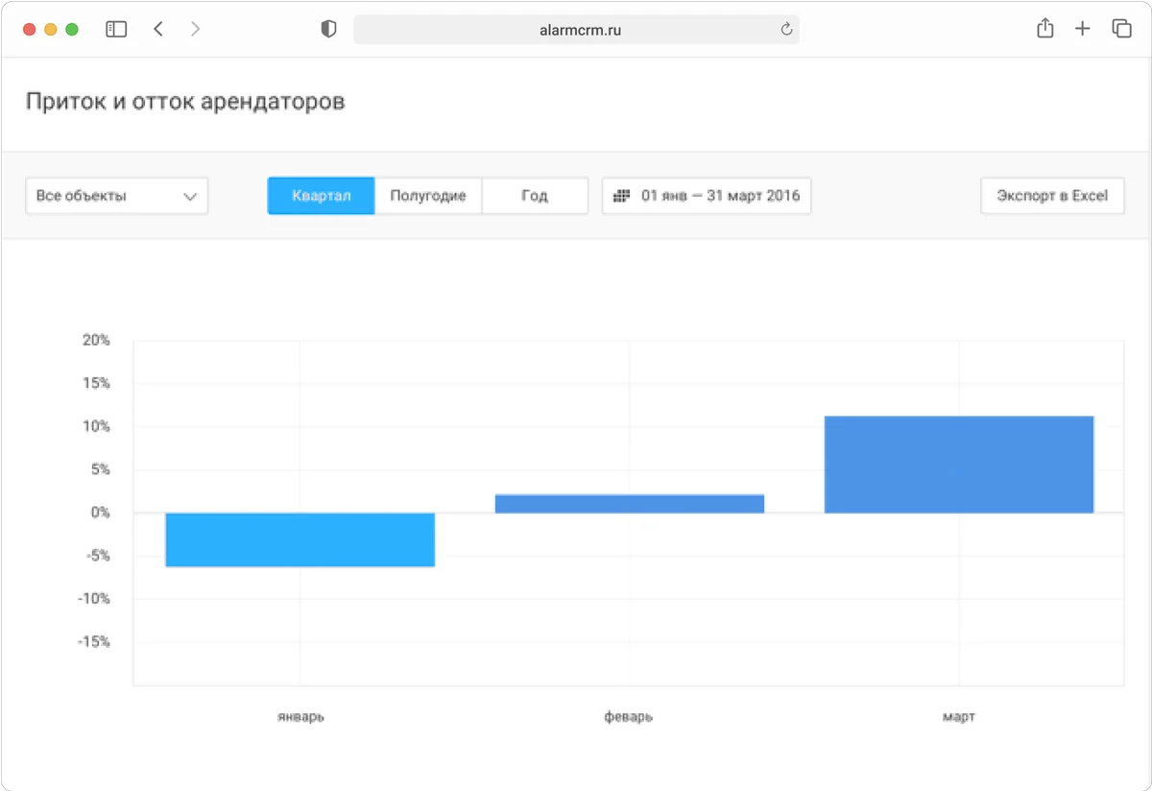The width and height of the screenshot is (1152, 791).
Task: Minimize the window with yellow button
Action: 51,30
